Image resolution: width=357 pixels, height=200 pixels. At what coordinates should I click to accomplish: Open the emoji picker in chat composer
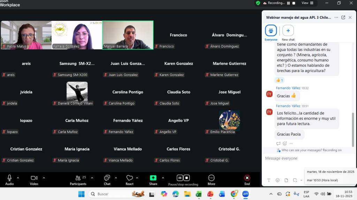(x=278, y=180)
